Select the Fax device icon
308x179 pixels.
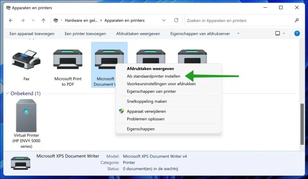click(x=26, y=59)
